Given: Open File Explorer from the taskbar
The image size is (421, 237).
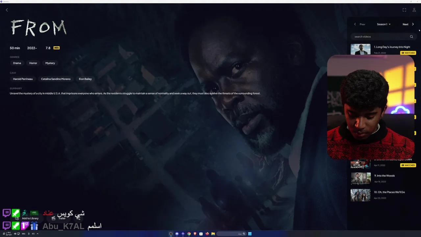Looking at the screenshot, I should [213, 234].
